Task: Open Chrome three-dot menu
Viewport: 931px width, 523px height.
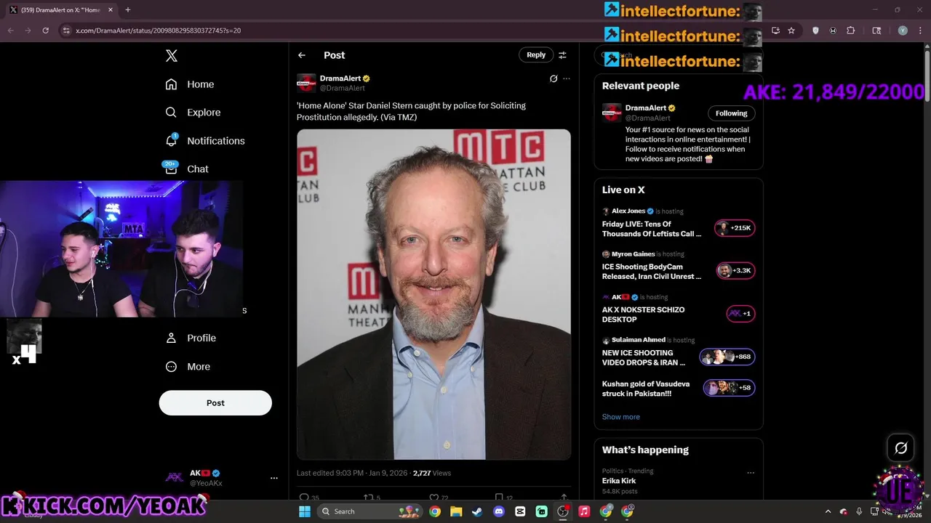Action: click(920, 31)
